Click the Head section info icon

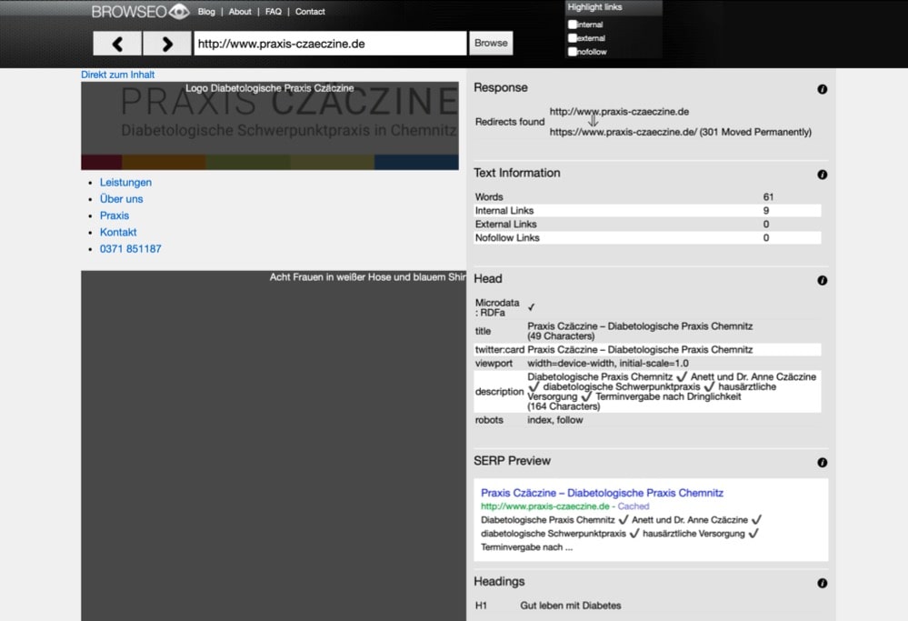tap(822, 281)
